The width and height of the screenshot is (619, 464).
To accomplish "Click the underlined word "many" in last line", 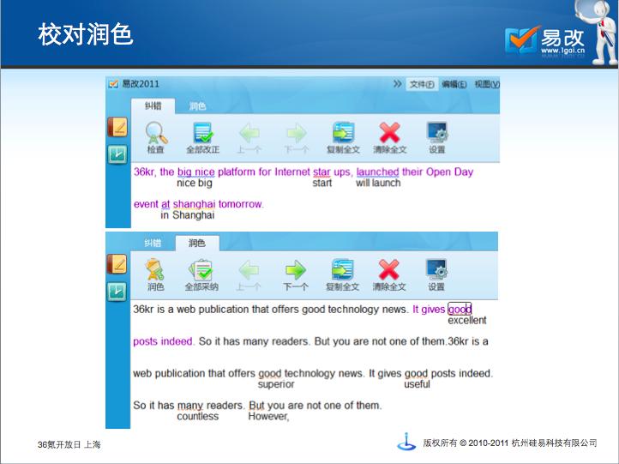I will [x=189, y=406].
